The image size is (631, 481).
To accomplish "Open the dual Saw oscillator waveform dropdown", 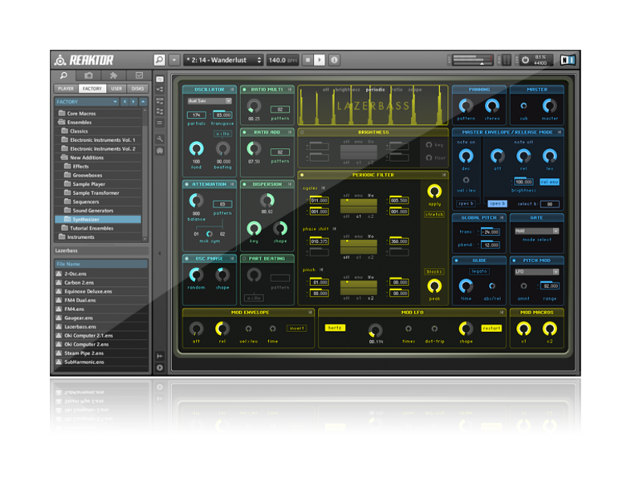I will point(209,101).
